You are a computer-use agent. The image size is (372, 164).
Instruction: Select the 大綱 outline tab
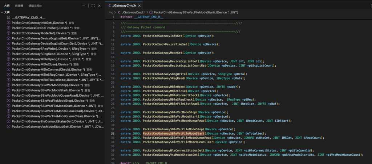click(x=7, y=6)
